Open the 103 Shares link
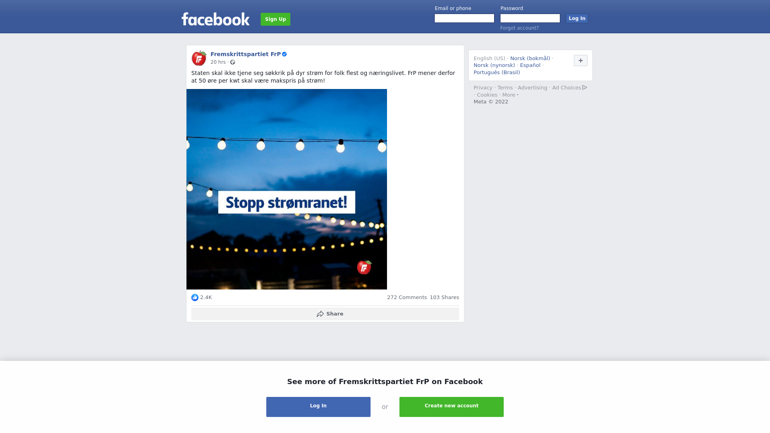770x433 pixels. (x=444, y=297)
